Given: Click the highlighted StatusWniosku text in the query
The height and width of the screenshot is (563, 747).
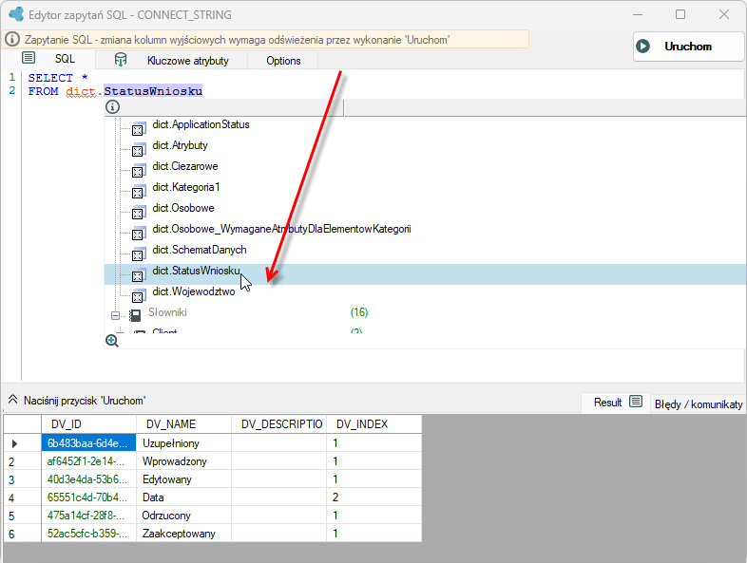Looking at the screenshot, I should (153, 91).
